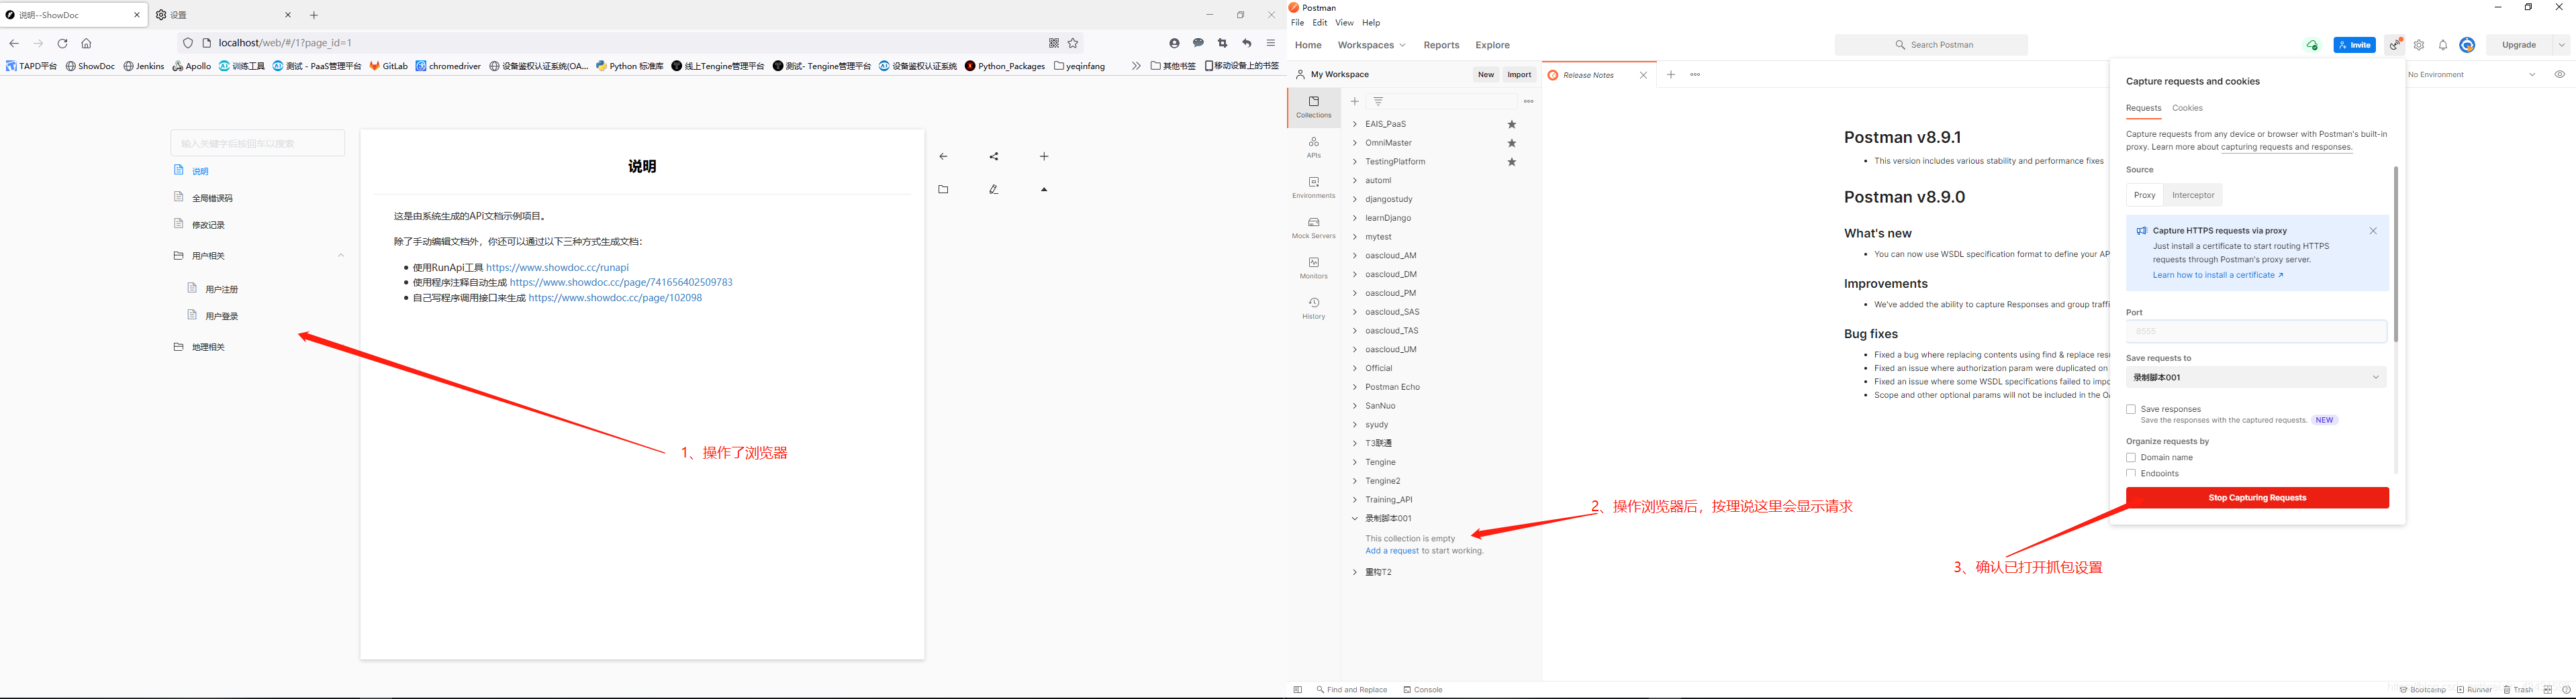Image resolution: width=2576 pixels, height=699 pixels.
Task: Select Proxy source option
Action: [x=2145, y=196]
